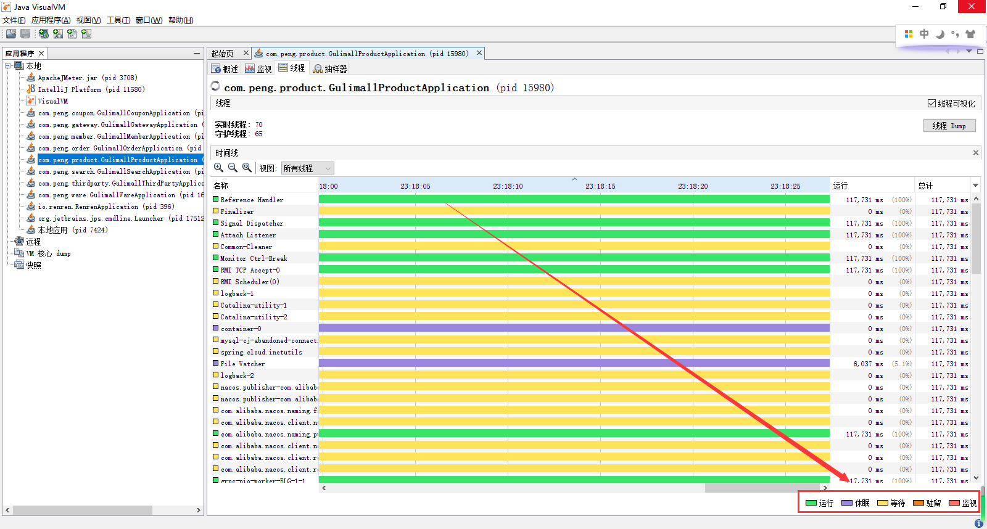Open the document tabs list dropdown arrow
This screenshot has width=987, height=529.
969,51
